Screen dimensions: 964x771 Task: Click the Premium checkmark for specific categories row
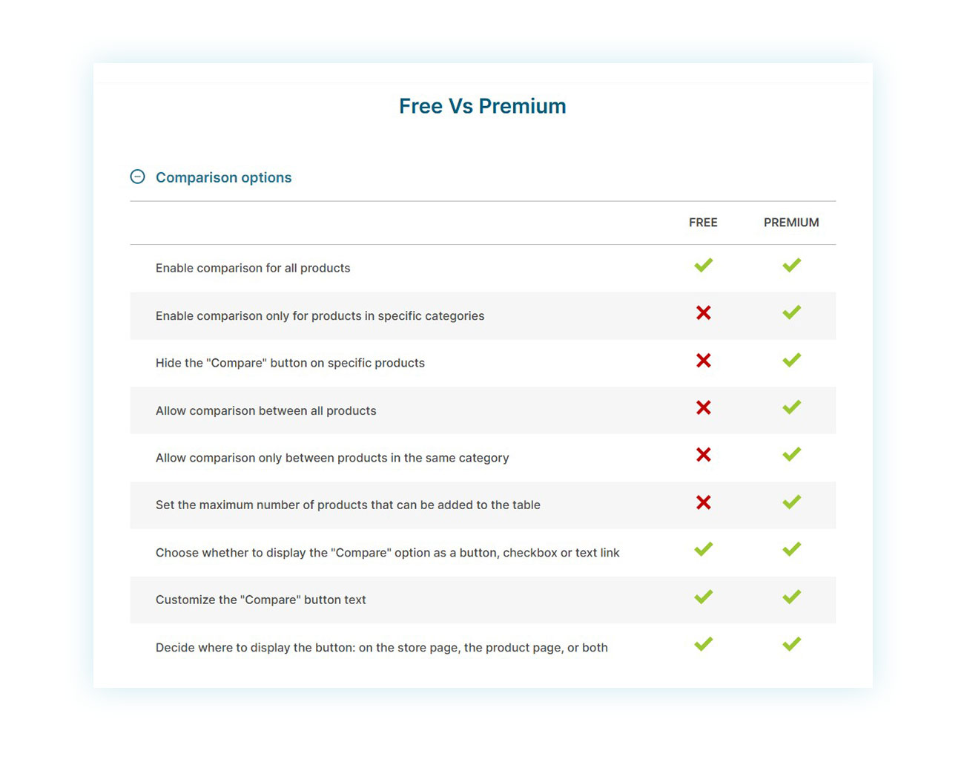click(x=790, y=312)
